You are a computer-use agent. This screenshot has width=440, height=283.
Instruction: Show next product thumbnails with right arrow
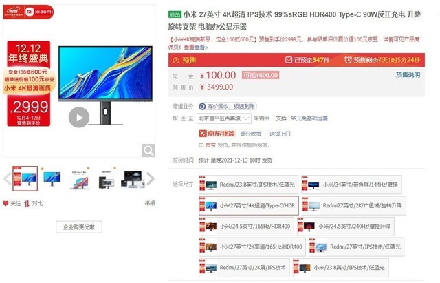(151, 179)
